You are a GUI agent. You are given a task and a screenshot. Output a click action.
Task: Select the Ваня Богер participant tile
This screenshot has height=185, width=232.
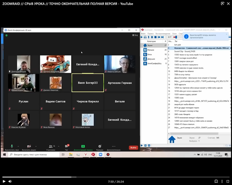[x=88, y=83]
